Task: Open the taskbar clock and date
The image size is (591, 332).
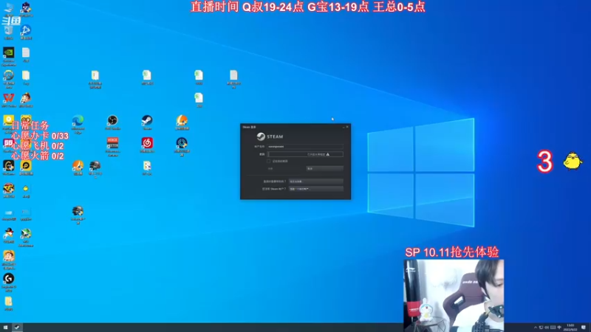Action: click(570, 328)
